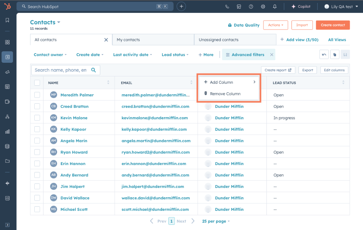Check the box for Kelly Kapoor
Screen dimensions: 363x230
[x=37, y=129]
